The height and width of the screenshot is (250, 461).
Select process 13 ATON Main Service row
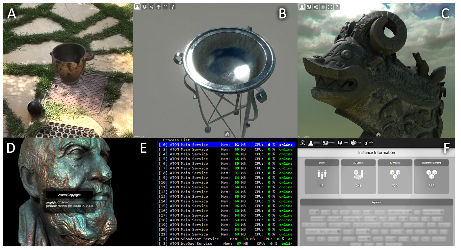point(226,196)
